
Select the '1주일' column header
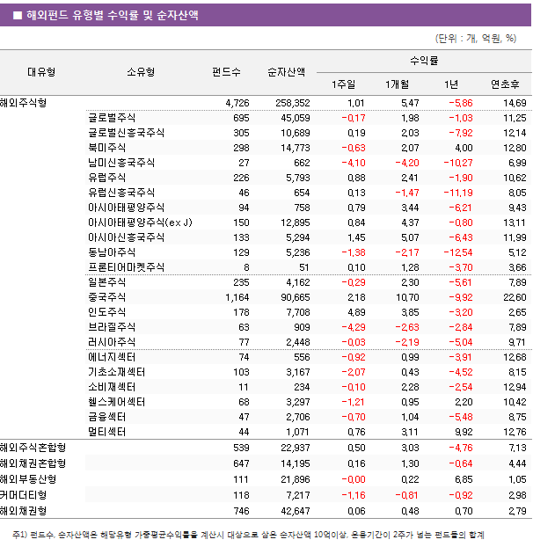click(344, 84)
